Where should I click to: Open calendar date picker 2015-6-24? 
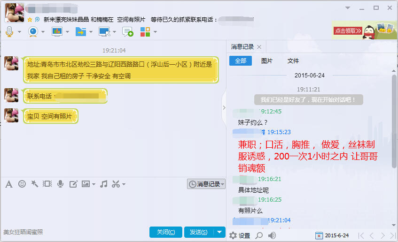pyautogui.click(x=332, y=235)
